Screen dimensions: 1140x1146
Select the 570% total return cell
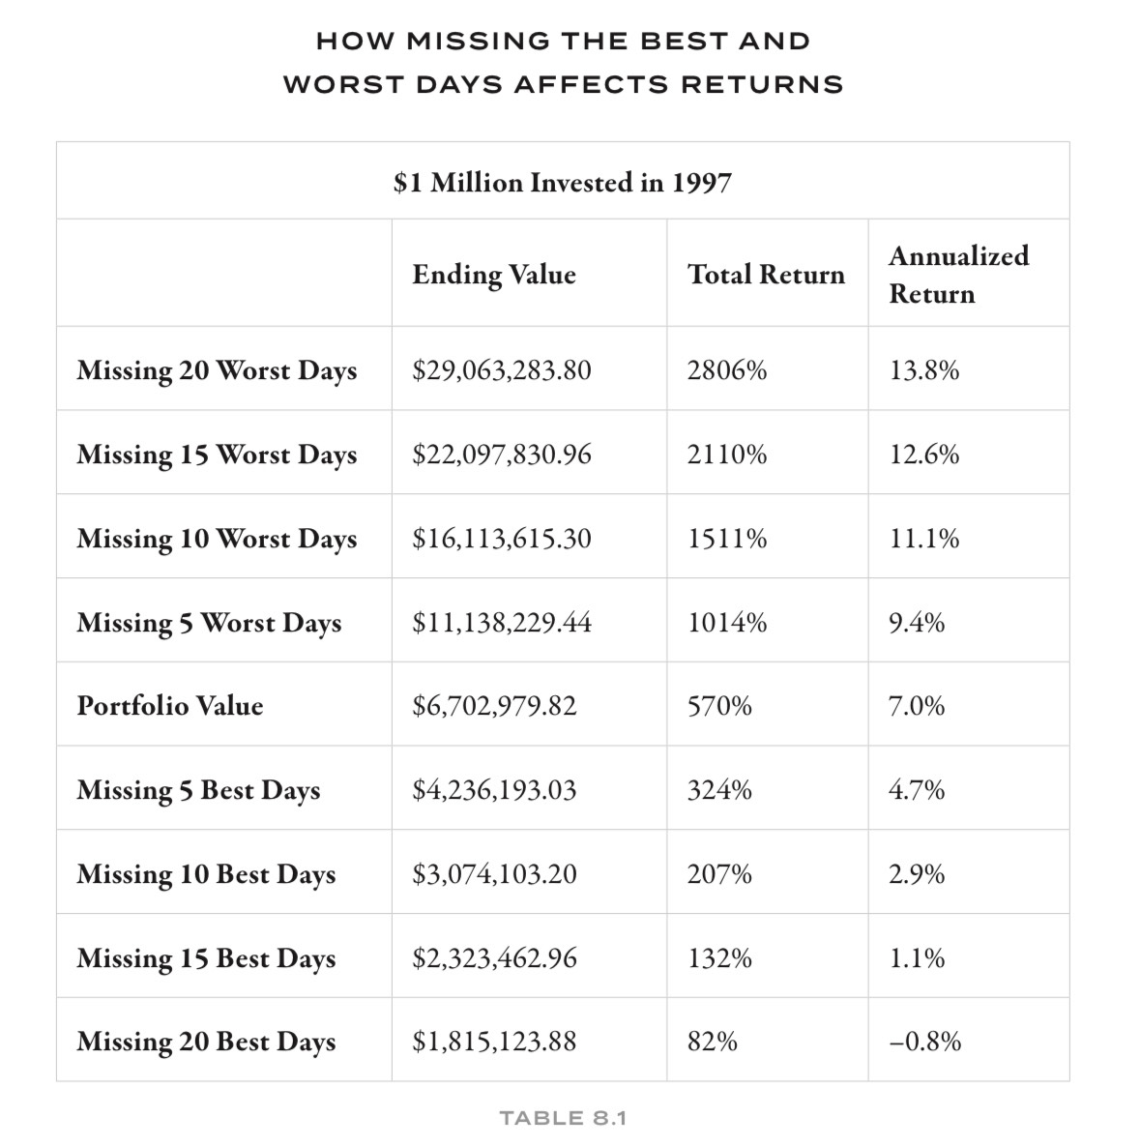719,706
